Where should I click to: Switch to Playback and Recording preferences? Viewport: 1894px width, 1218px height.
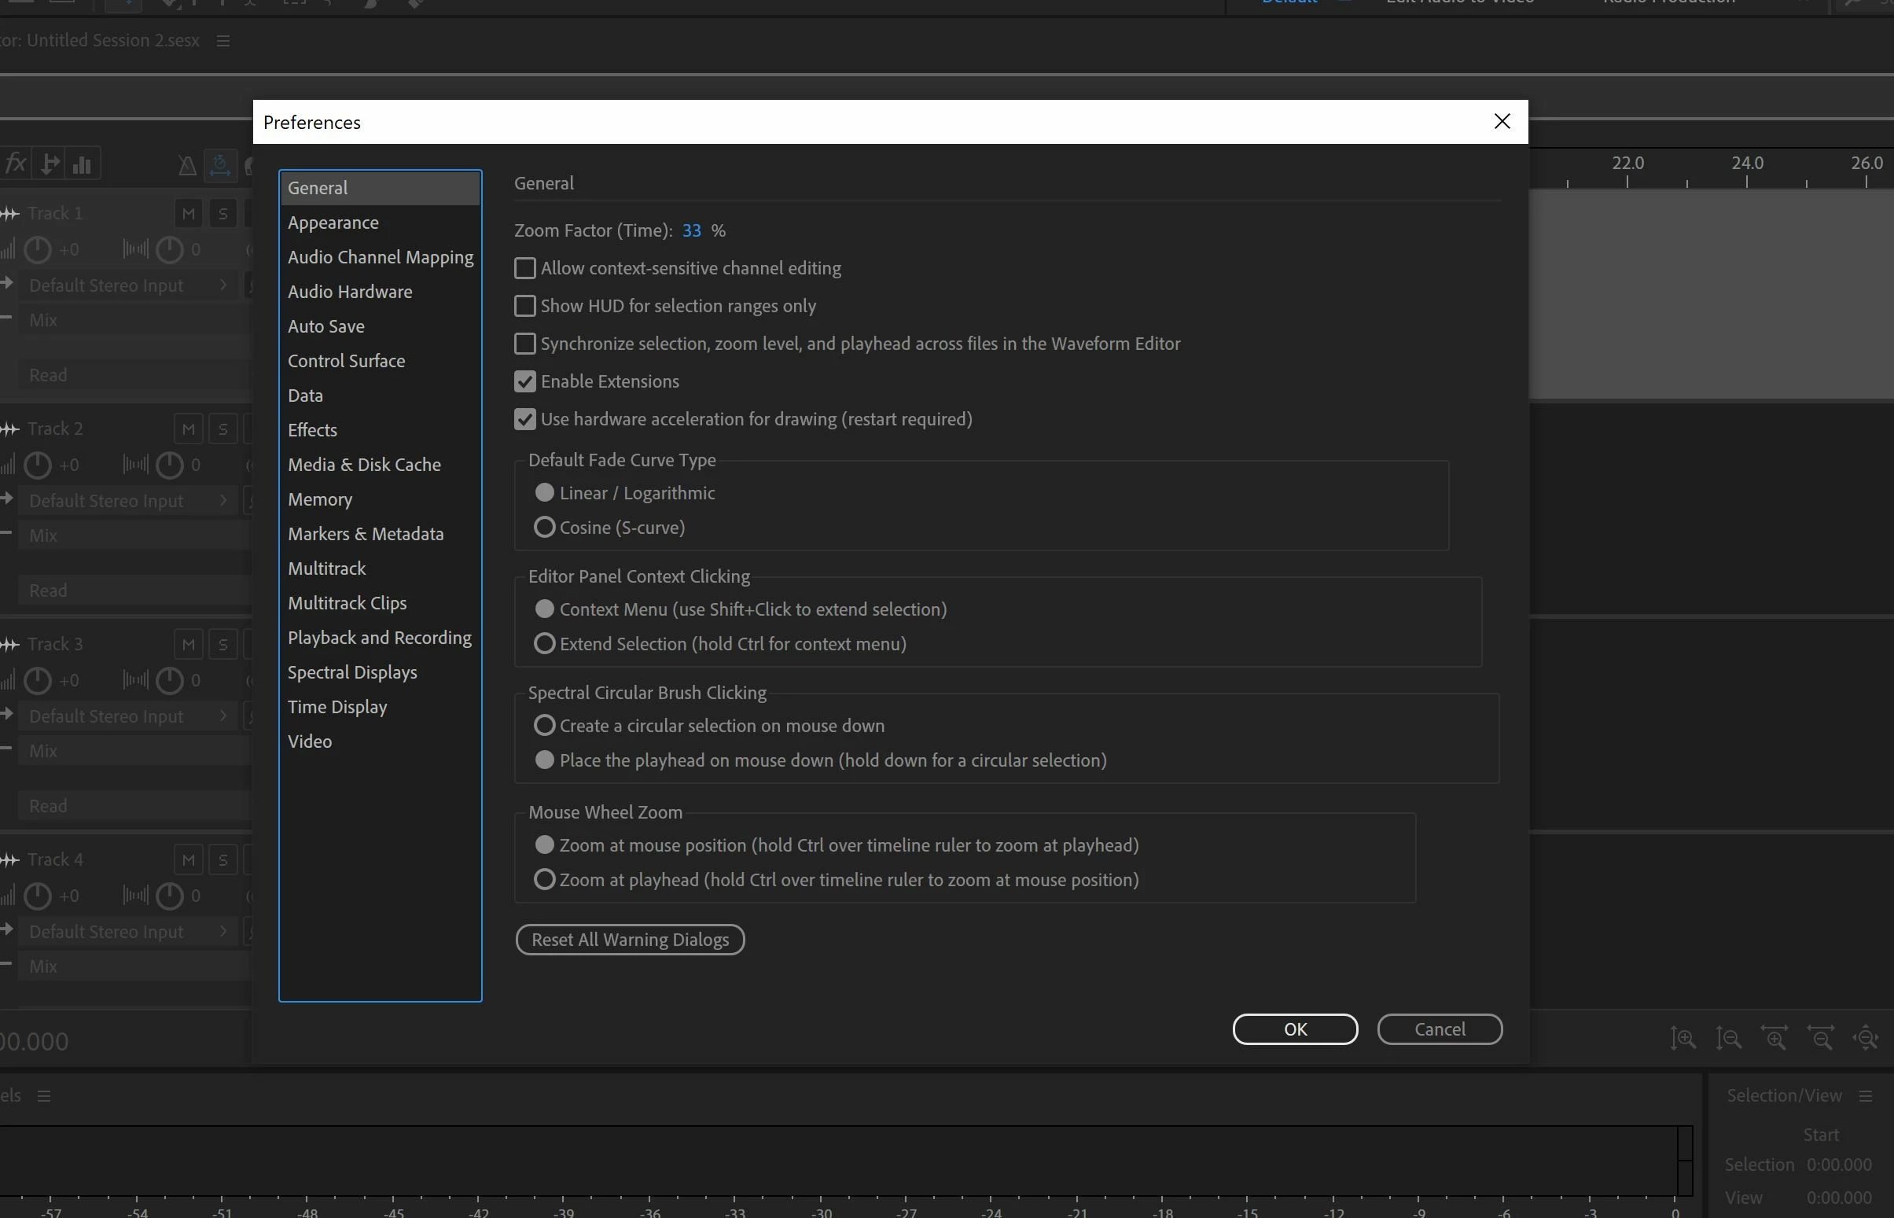pos(379,638)
